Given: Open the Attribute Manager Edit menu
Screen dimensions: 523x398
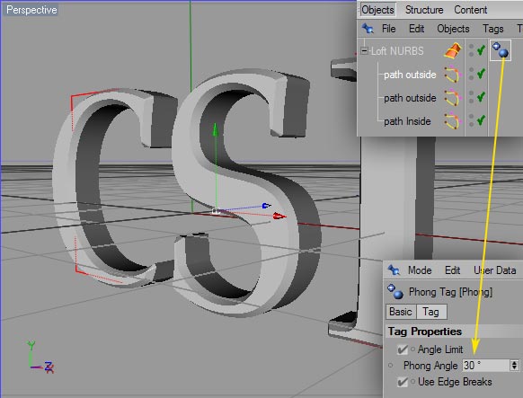Looking at the screenshot, I should (452, 270).
